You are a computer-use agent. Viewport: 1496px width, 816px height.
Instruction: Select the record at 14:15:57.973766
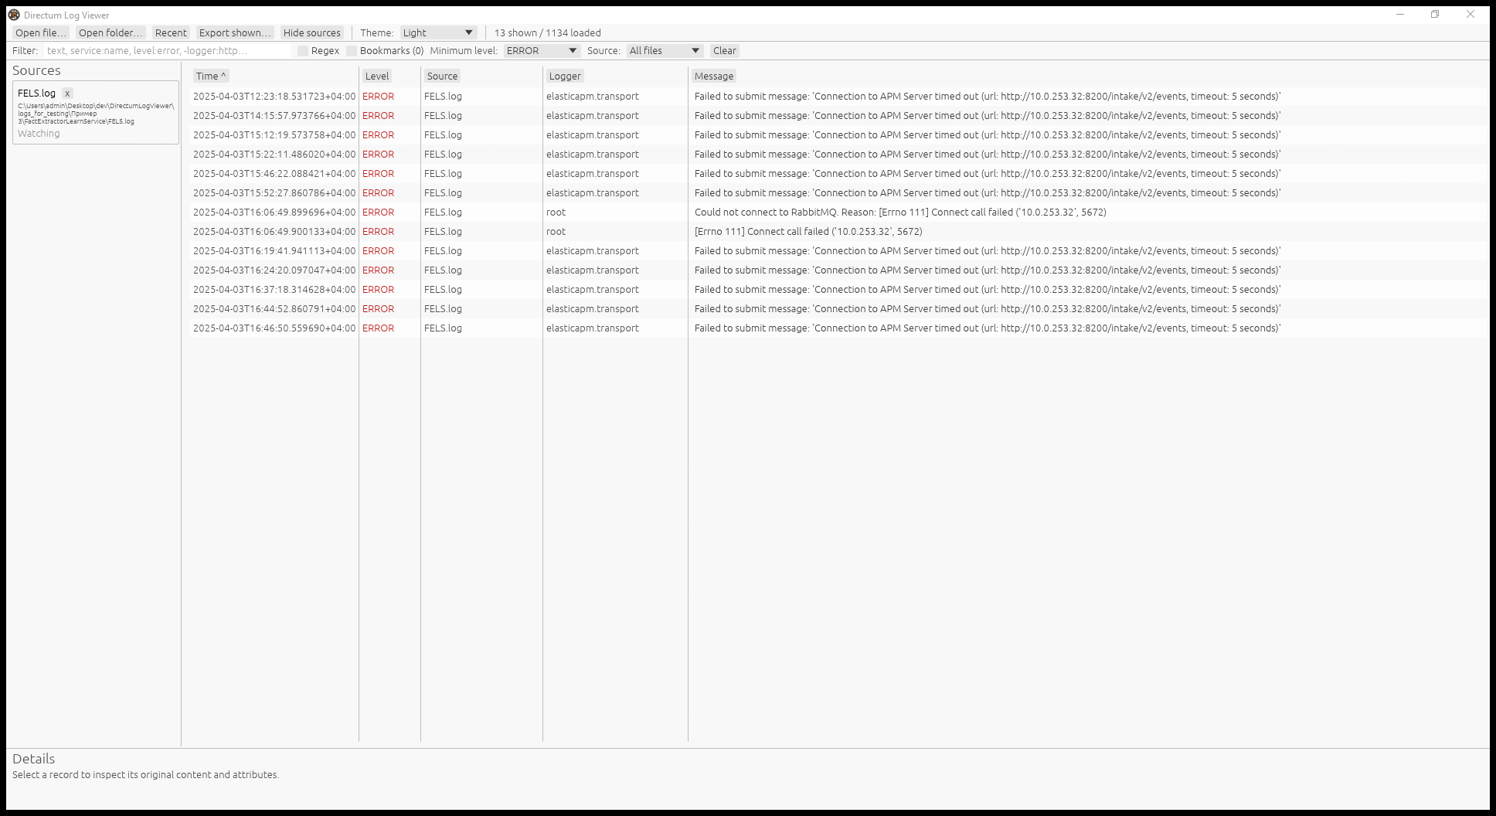[x=837, y=116]
